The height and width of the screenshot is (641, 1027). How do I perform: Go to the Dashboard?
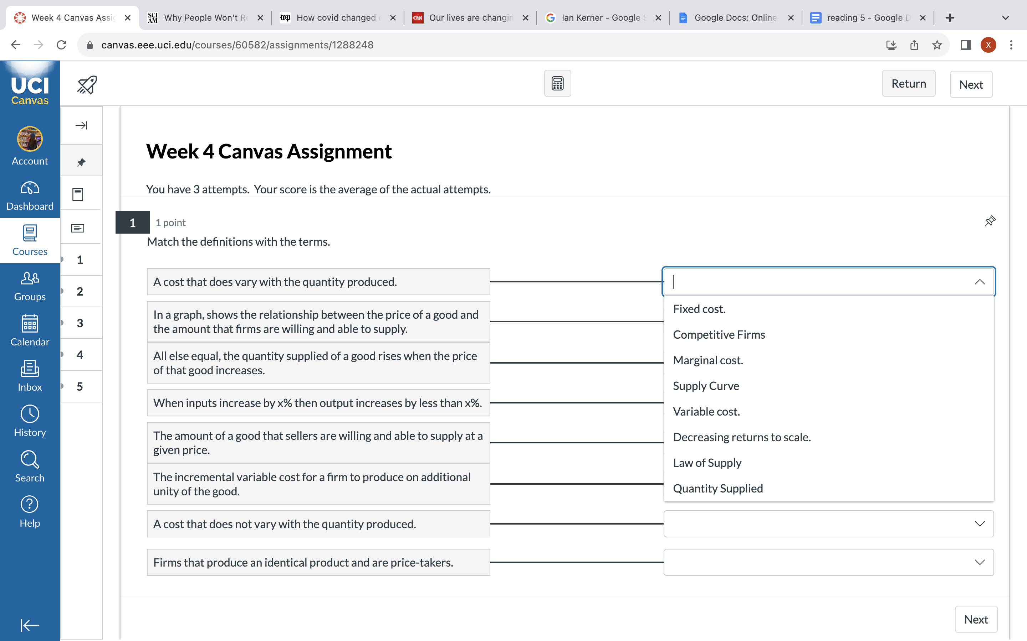click(29, 196)
